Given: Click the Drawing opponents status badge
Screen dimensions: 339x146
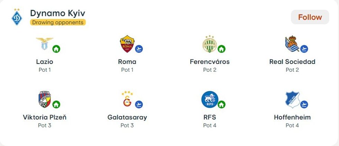Looking at the screenshot, I should click(58, 22).
